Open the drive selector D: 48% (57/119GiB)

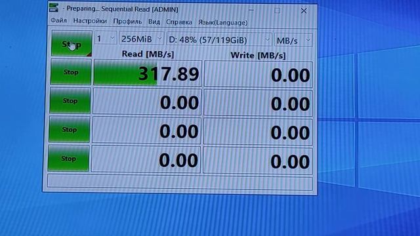[219, 40]
